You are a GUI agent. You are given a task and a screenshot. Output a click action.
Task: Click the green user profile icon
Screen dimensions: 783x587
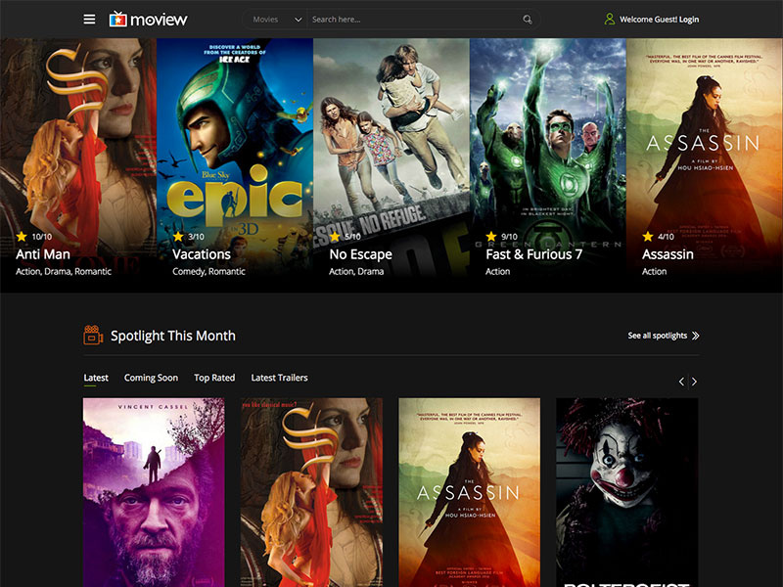[609, 19]
